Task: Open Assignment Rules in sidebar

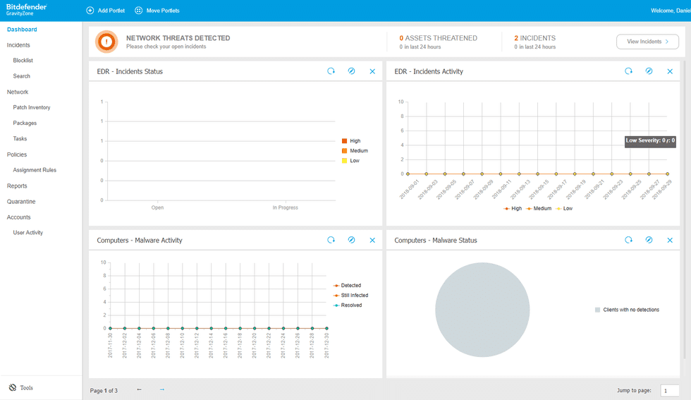Action: [x=35, y=170]
